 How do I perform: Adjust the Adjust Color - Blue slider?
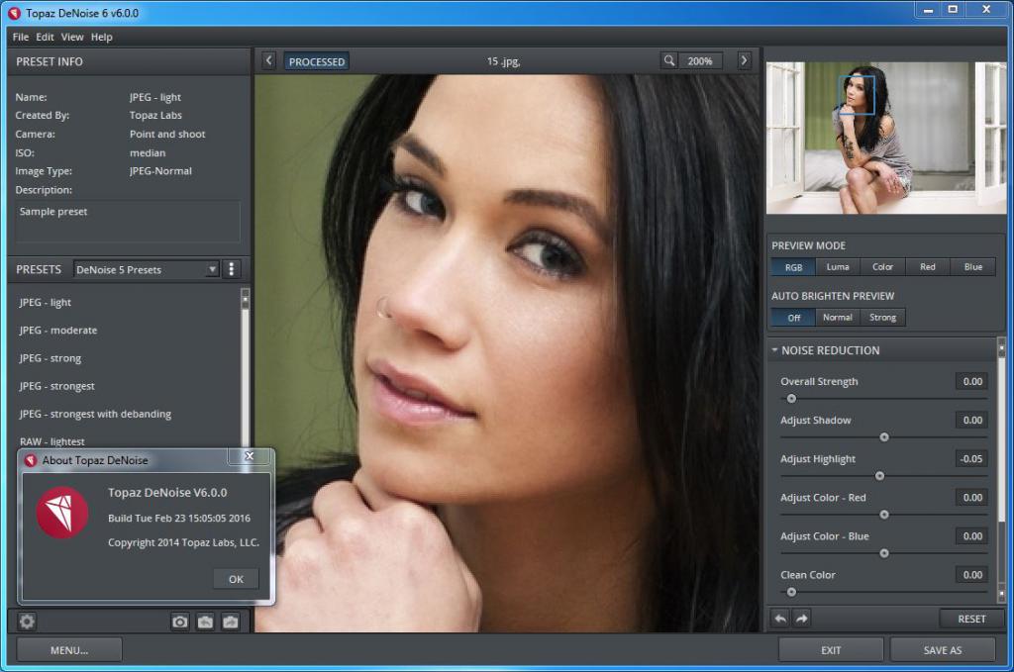point(884,554)
